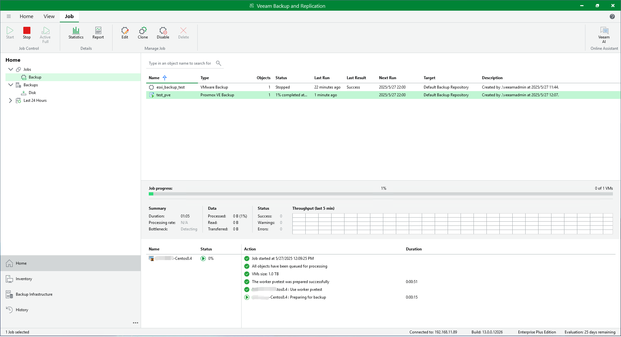Click 'Enterprise Plus Edition' status entry

(537, 332)
